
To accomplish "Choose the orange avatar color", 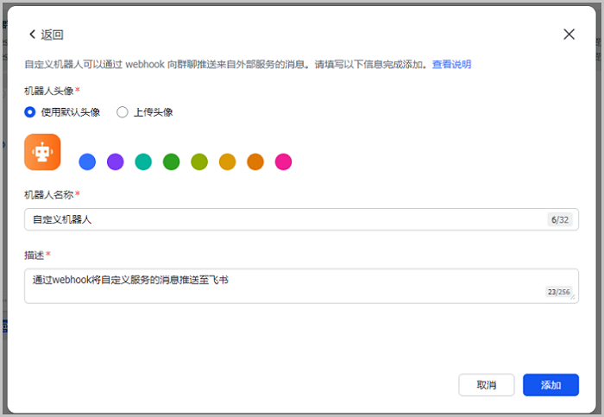I will coord(255,161).
